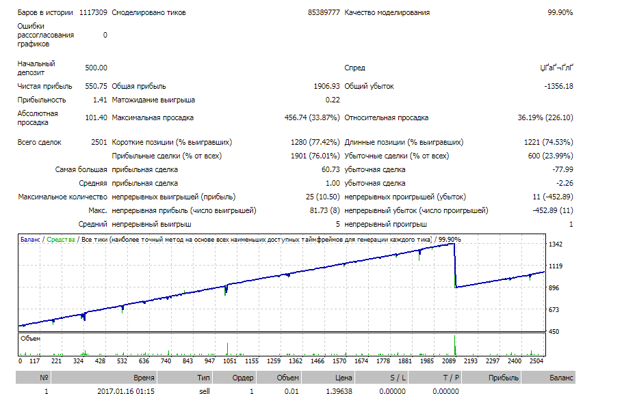
Task: Select the initial deposit value 500.00
Action: tap(96, 68)
